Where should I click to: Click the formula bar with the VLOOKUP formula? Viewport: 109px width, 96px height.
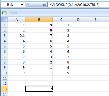tap(78, 5)
